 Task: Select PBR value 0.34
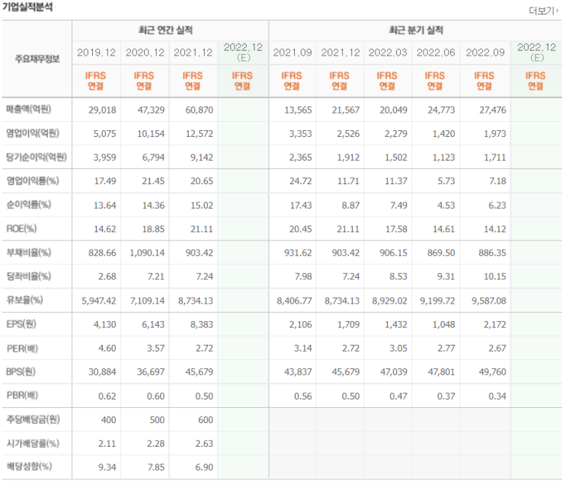click(497, 397)
